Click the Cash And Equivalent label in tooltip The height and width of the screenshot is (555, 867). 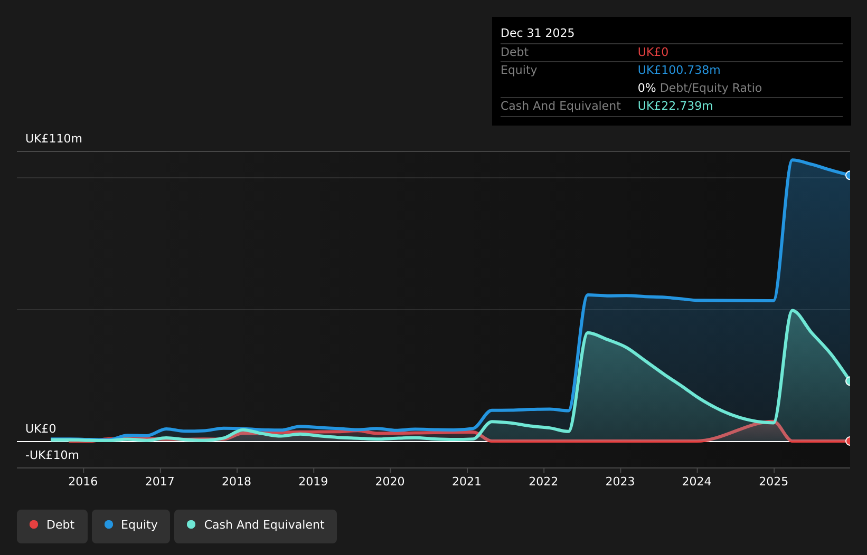[x=561, y=106]
